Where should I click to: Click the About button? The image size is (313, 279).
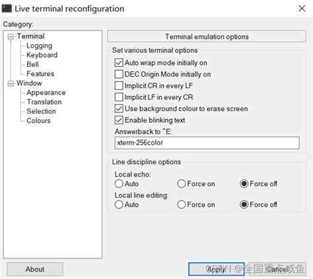[35, 269]
